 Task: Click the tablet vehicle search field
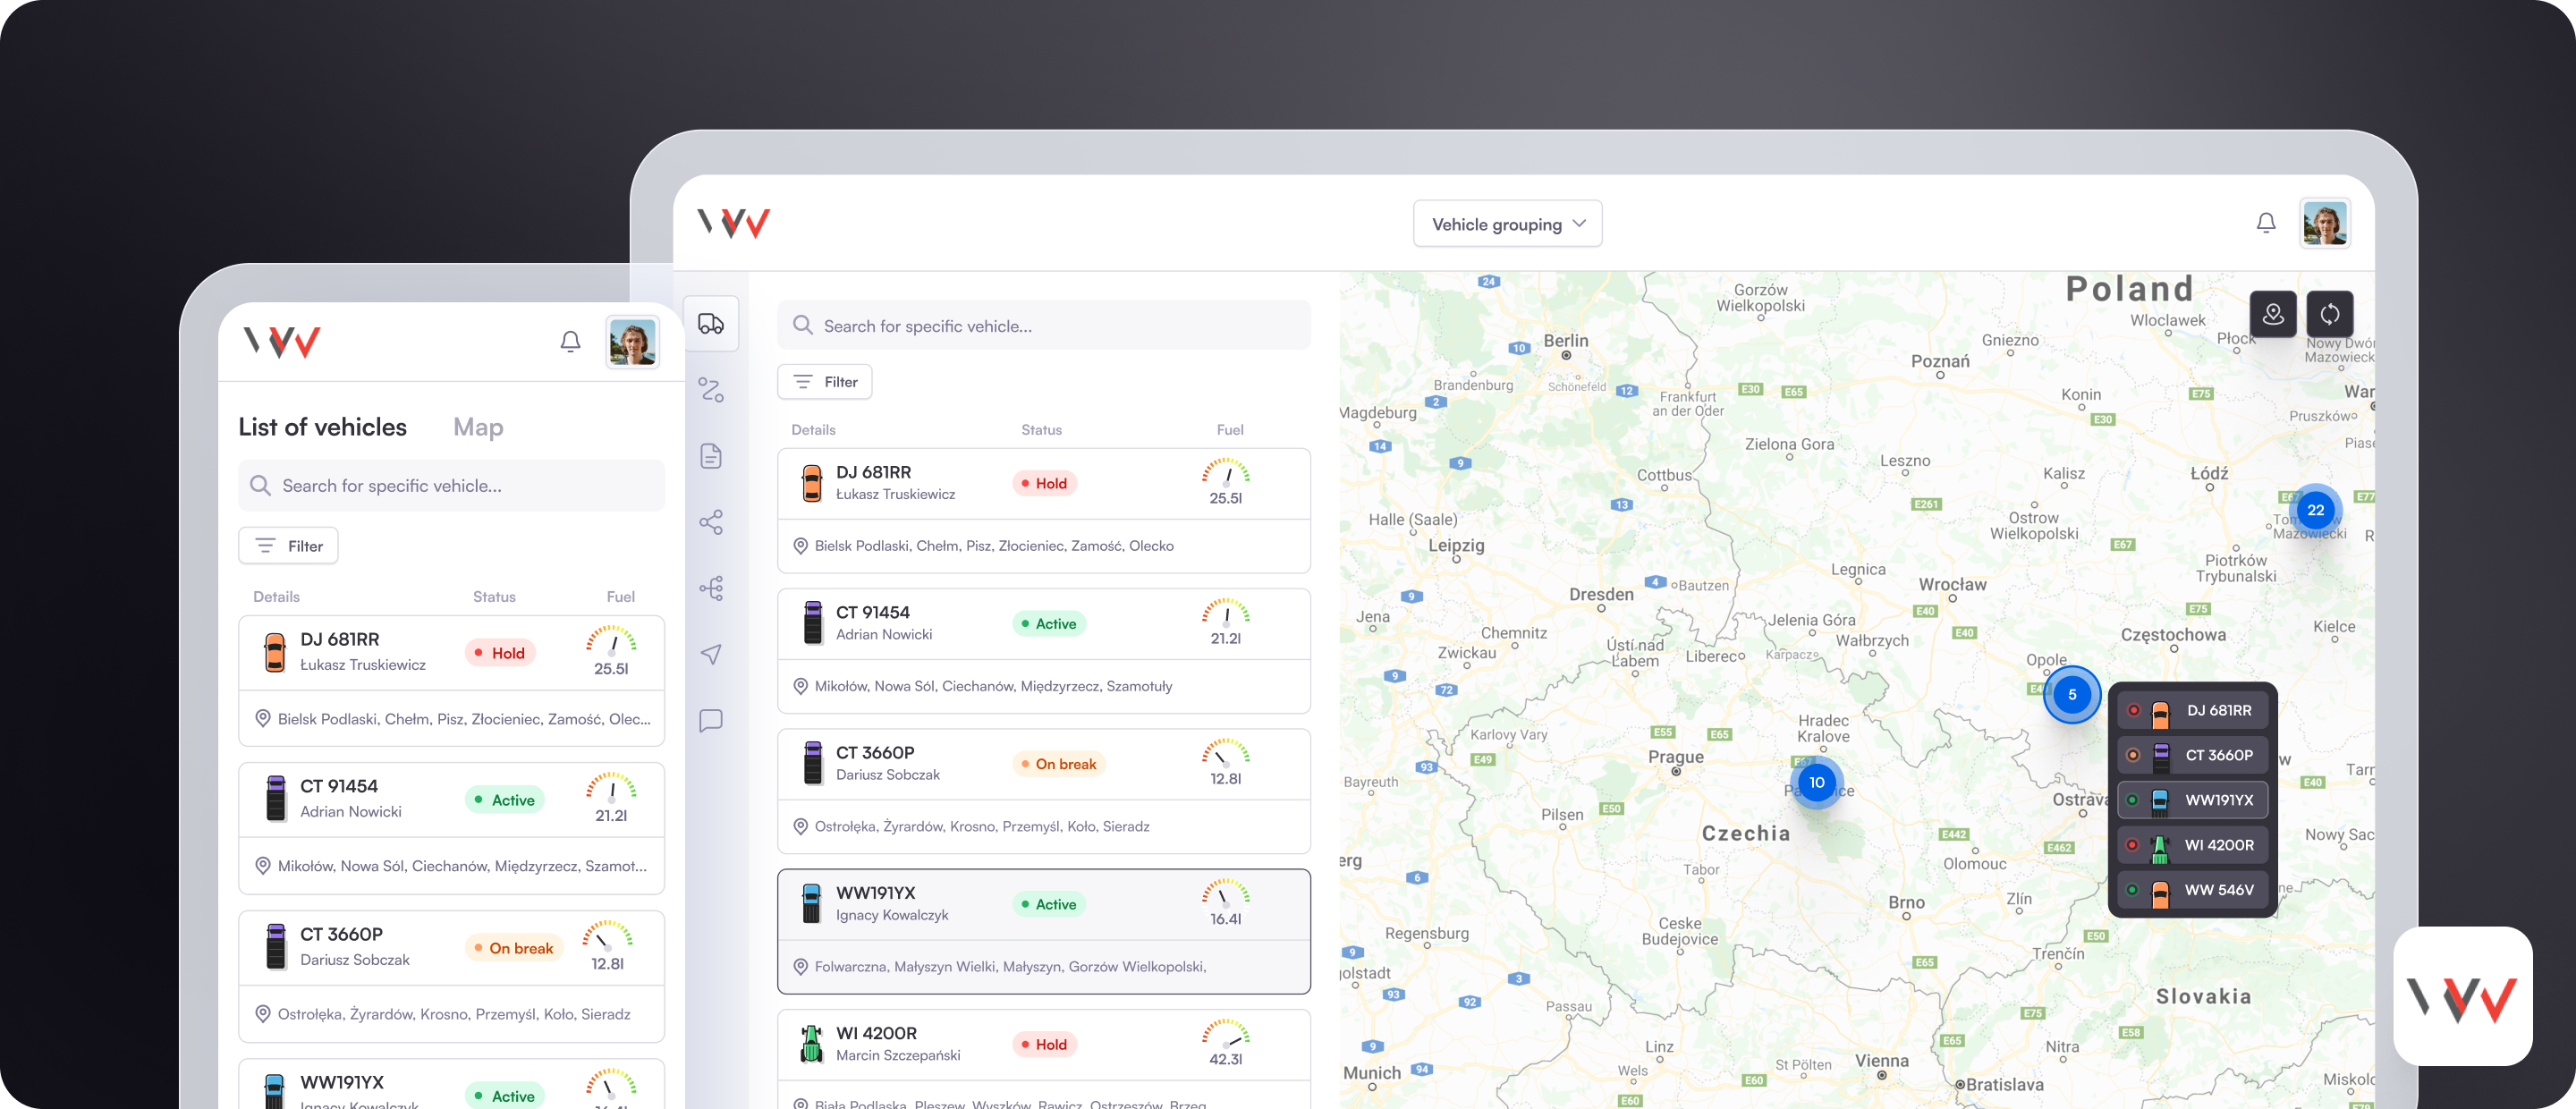tap(1044, 325)
